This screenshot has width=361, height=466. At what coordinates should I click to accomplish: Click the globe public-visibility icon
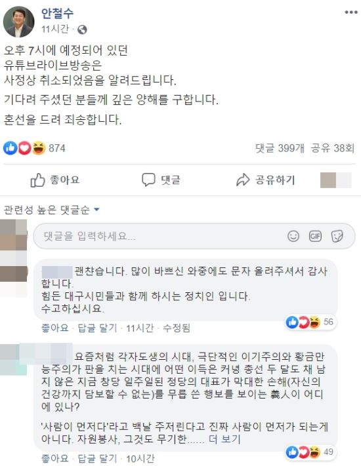tap(82, 29)
